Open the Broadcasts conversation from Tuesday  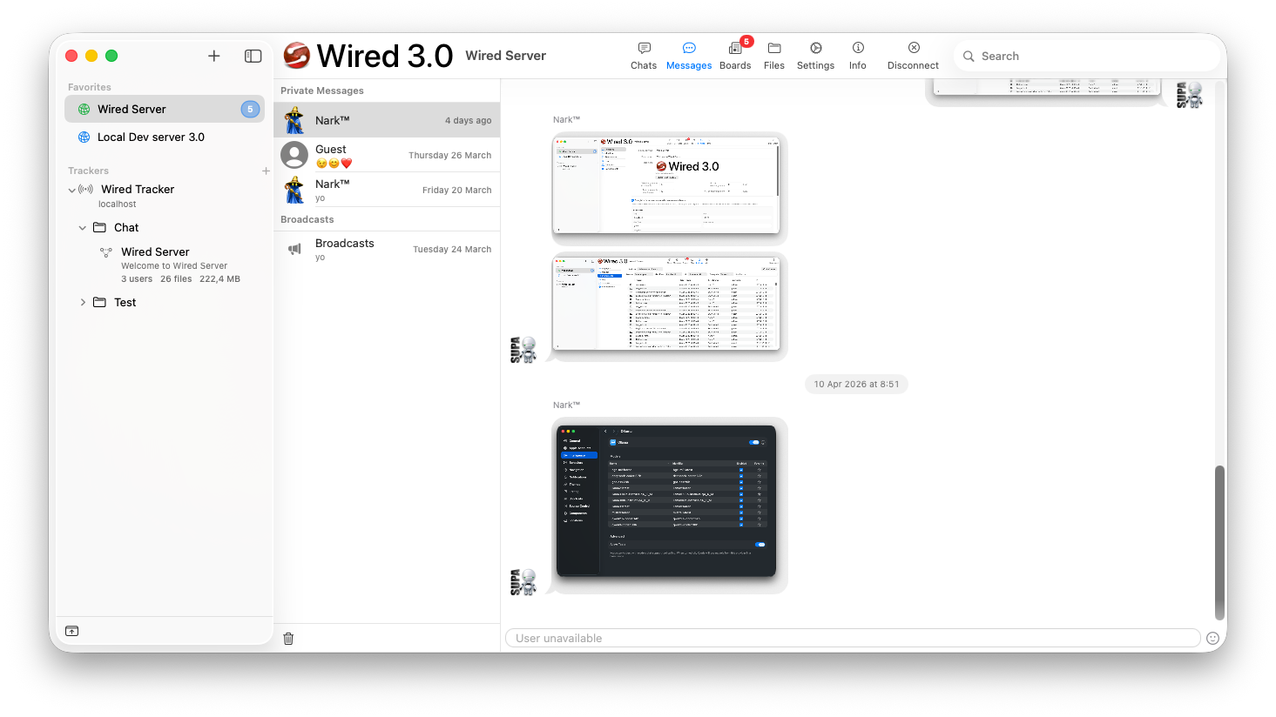pos(387,249)
